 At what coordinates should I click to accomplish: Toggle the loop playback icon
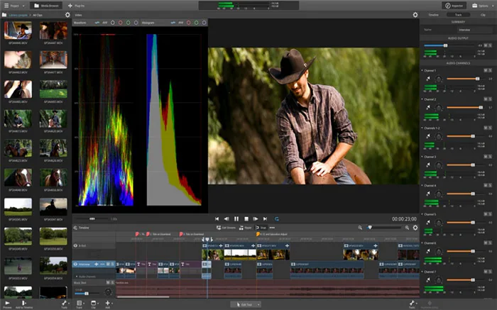coord(276,218)
